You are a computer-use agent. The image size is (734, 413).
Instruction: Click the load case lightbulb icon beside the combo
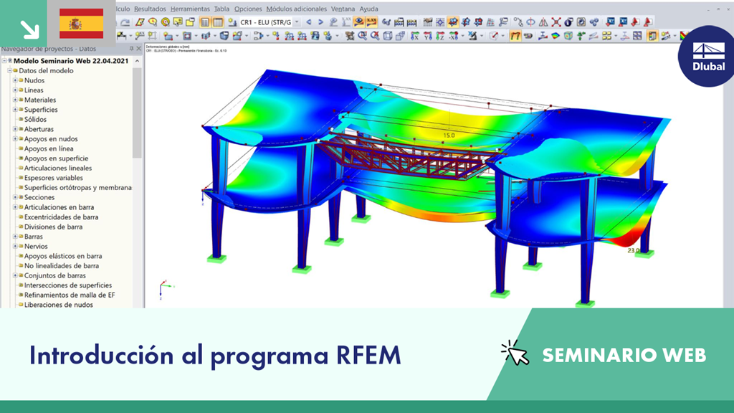(232, 22)
